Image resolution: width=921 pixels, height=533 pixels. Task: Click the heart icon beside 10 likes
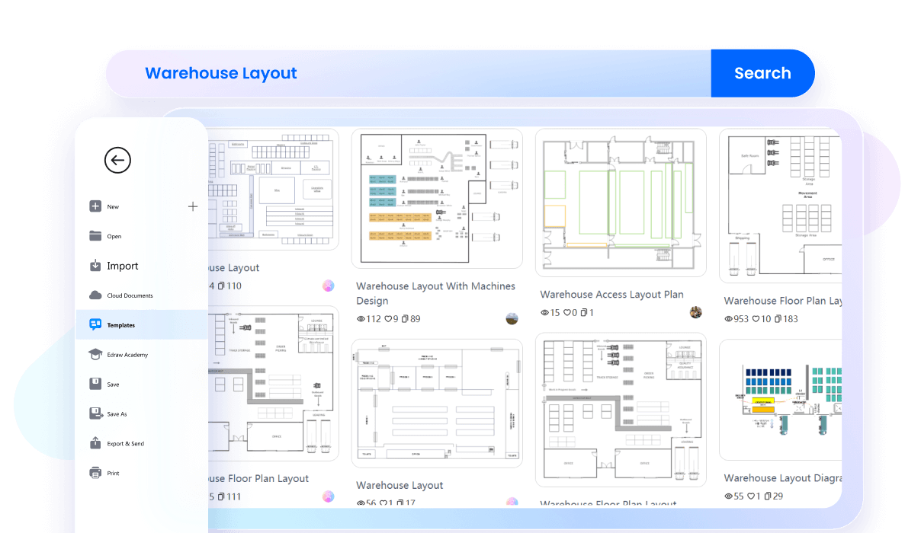(756, 319)
